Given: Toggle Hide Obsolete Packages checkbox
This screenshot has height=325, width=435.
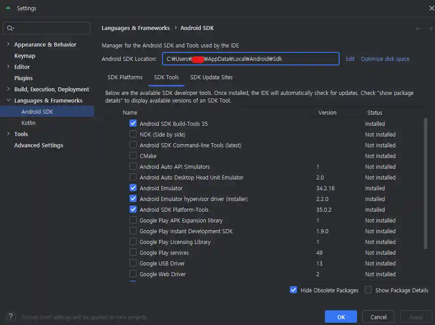Looking at the screenshot, I should click(x=293, y=290).
